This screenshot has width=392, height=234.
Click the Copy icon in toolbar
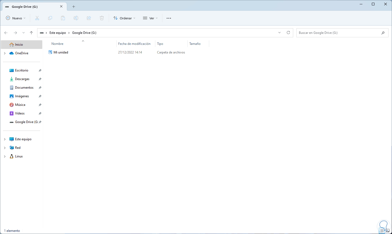click(x=50, y=18)
